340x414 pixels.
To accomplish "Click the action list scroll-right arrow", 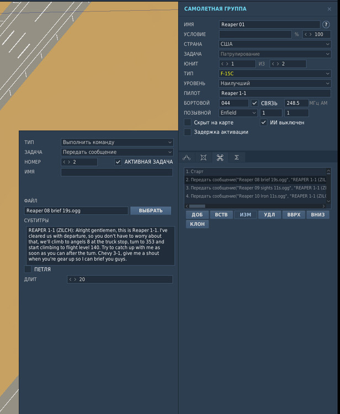I will click(323, 206).
